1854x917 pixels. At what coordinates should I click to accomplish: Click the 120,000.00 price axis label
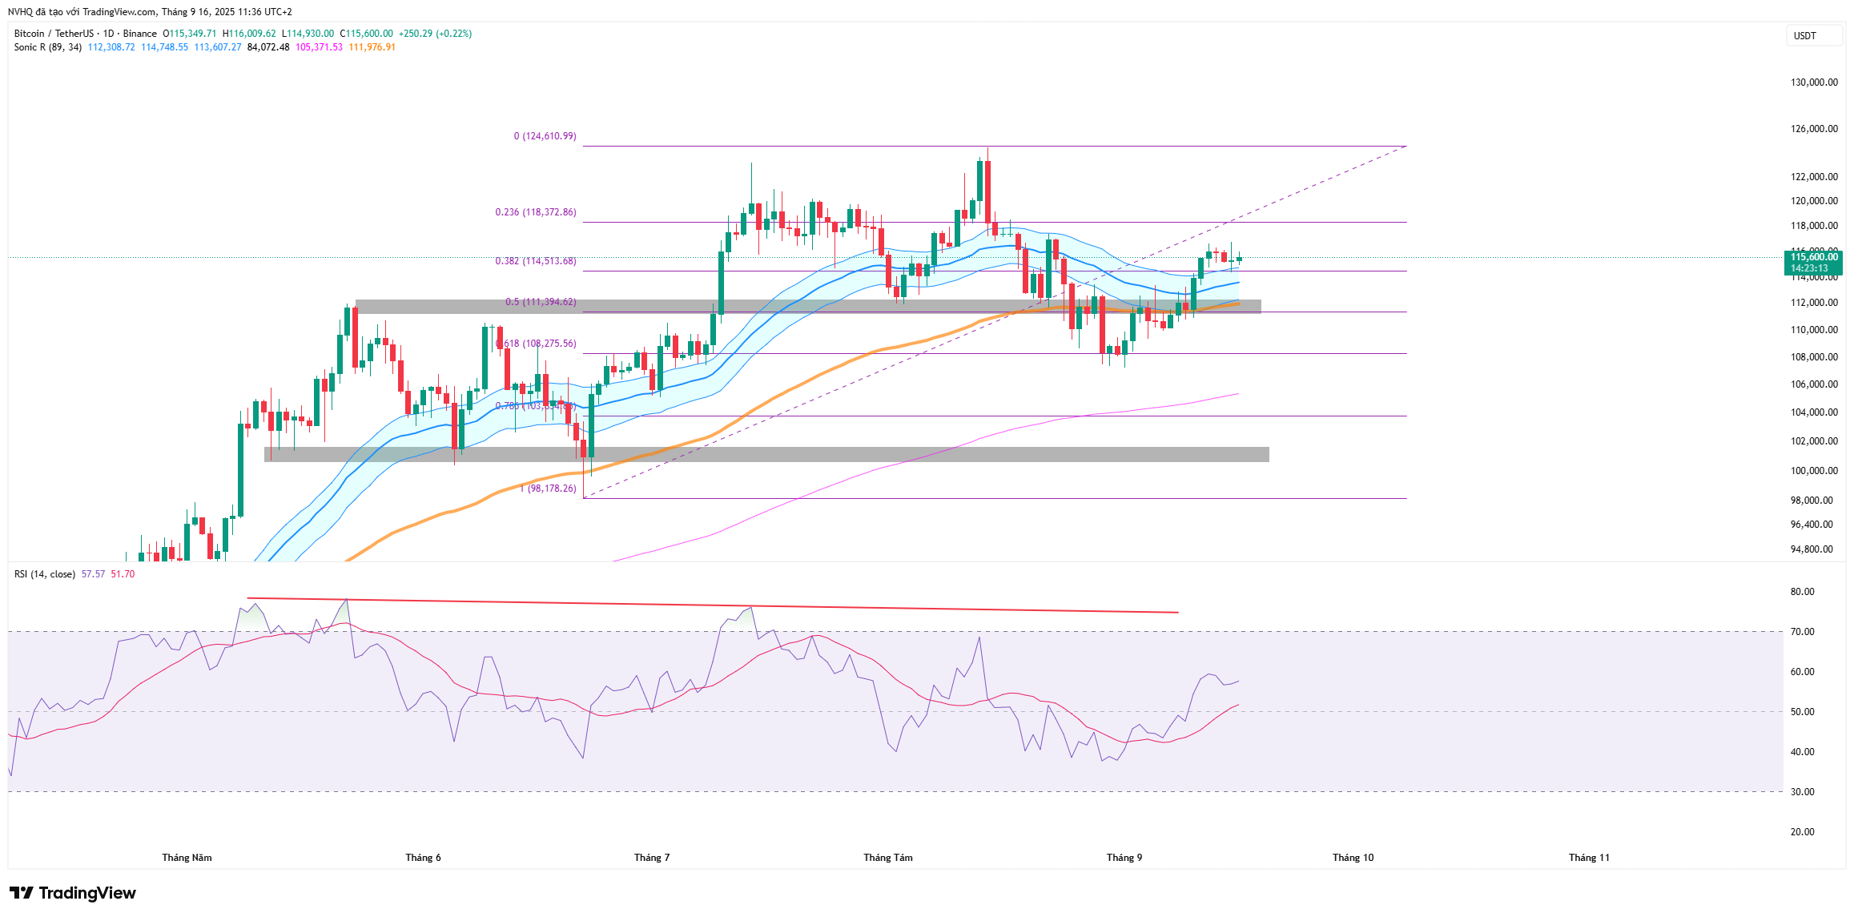(x=1814, y=201)
